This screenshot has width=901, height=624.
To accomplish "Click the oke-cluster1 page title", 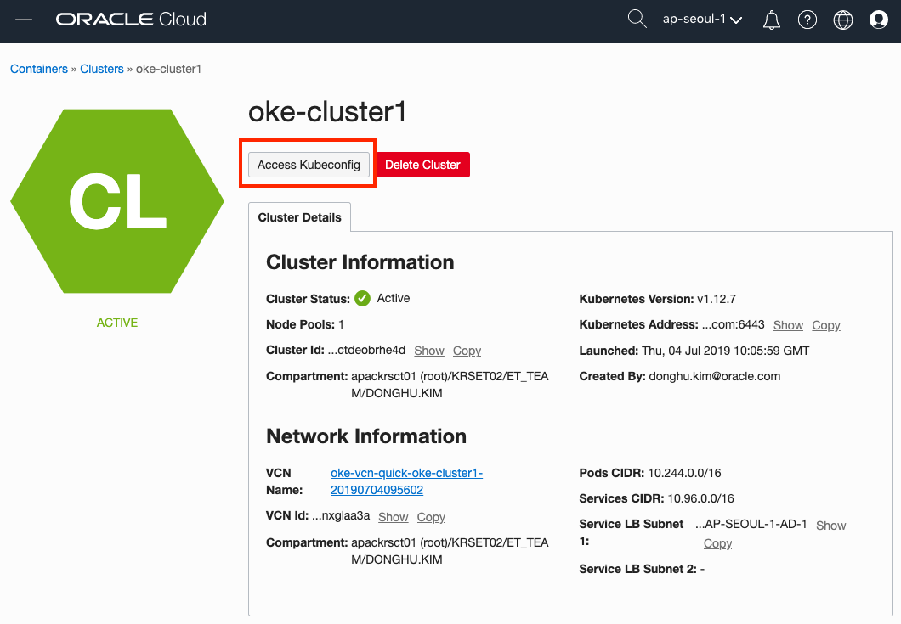I will click(x=327, y=111).
